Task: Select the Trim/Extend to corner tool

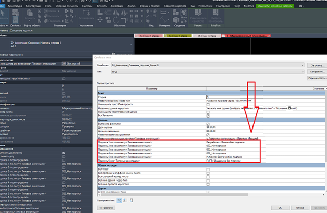Action: coord(124,20)
